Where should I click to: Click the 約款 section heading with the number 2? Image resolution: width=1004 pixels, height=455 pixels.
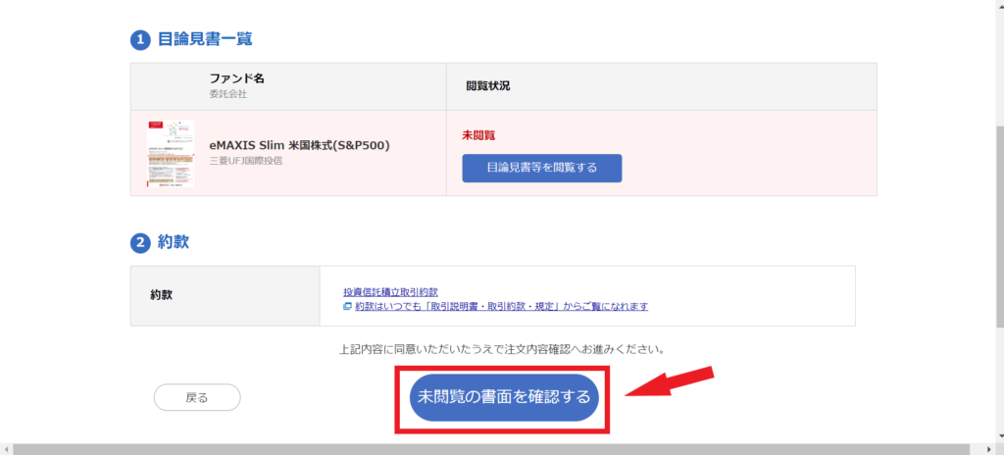point(174,243)
